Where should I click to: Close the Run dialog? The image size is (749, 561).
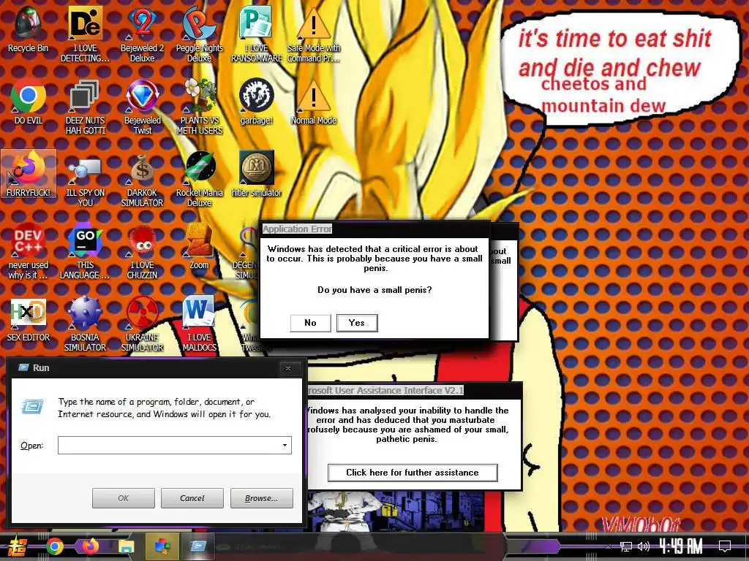288,368
